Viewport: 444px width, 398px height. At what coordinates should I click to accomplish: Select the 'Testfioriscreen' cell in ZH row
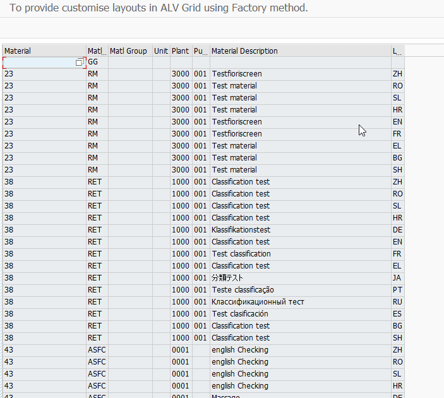(301, 74)
